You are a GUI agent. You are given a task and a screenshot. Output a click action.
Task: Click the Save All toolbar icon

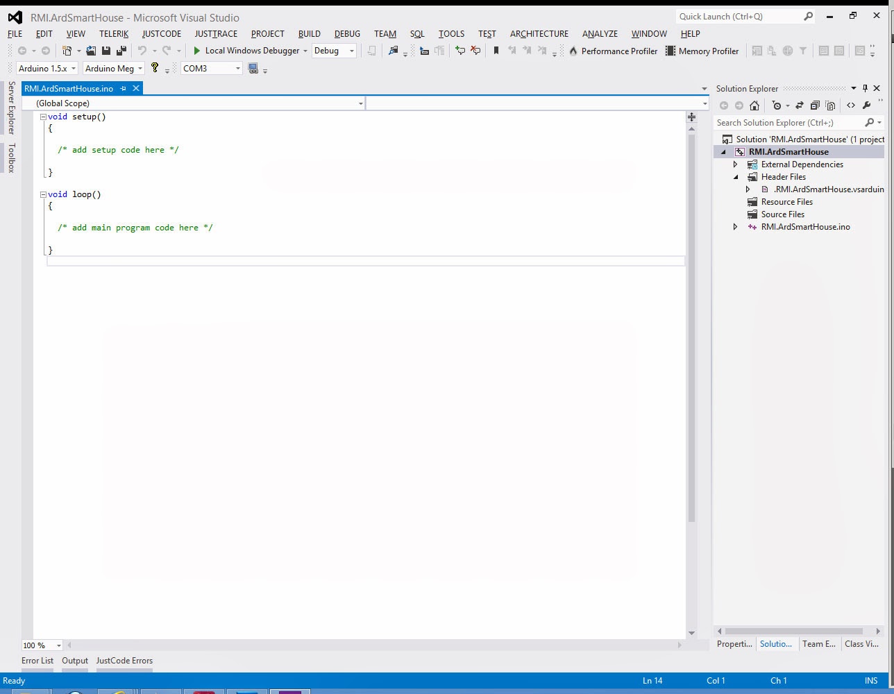tap(121, 51)
